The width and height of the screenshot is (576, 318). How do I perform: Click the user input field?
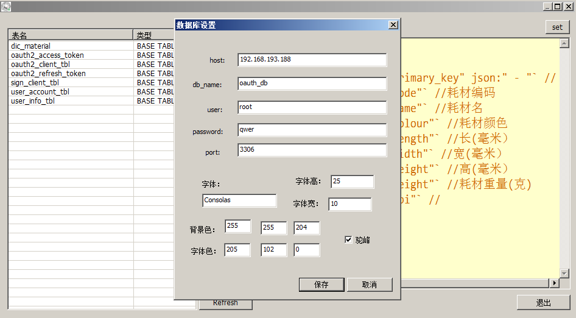[312, 107]
